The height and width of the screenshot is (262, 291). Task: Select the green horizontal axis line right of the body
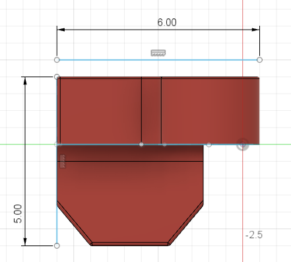[x=275, y=145]
